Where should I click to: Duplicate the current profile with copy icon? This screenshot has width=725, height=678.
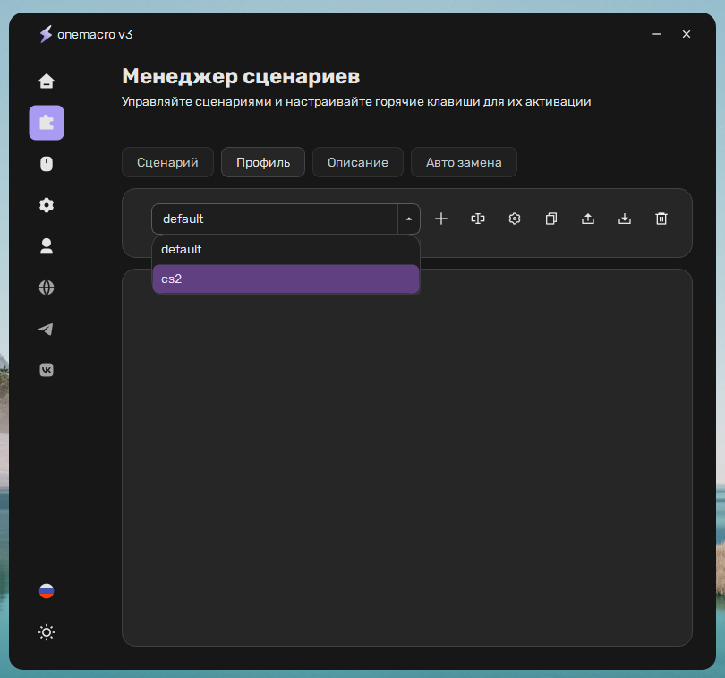pos(551,219)
